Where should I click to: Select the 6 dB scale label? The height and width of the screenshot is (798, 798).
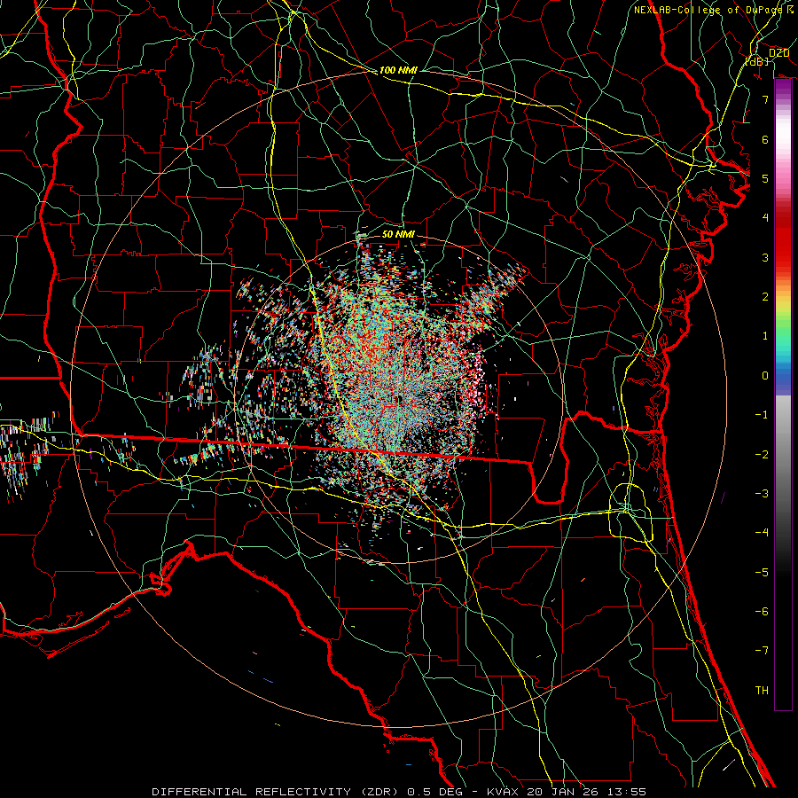765,139
